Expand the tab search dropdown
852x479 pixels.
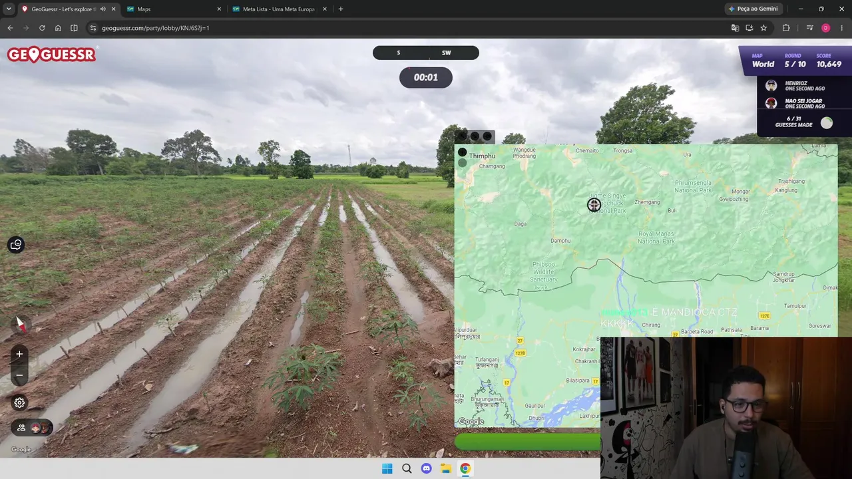pyautogui.click(x=9, y=9)
